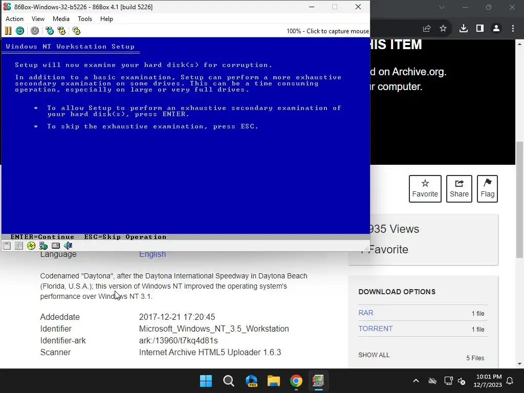Open Windows taskbar Search
Screen dimensions: 524x393
229,381
